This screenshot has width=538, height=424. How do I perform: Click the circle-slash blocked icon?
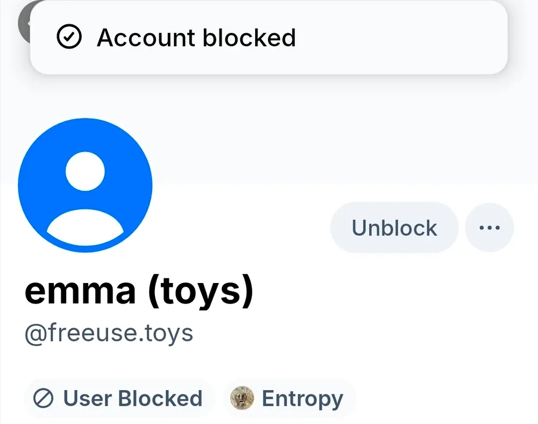43,399
